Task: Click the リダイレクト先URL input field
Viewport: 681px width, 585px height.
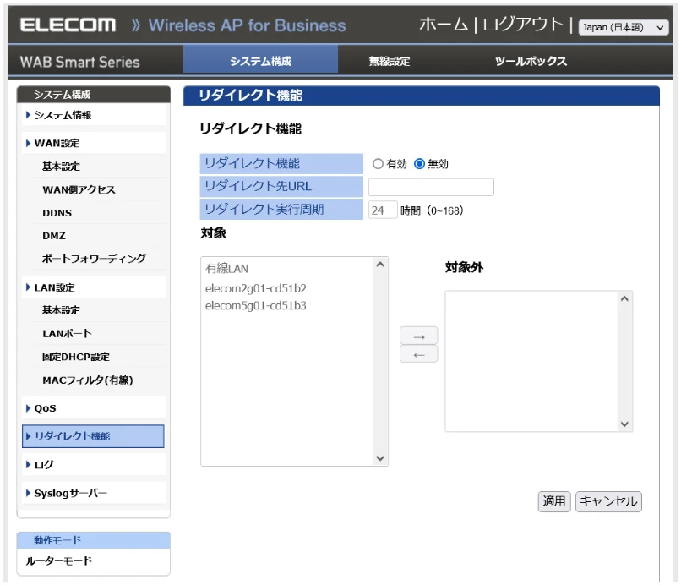Action: tap(431, 187)
